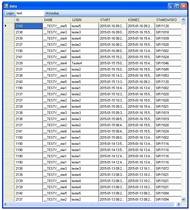Viewport: 190px width, 210px height.
Task: Select start cell 2015-01-15 10:4...
Action: click(113, 88)
